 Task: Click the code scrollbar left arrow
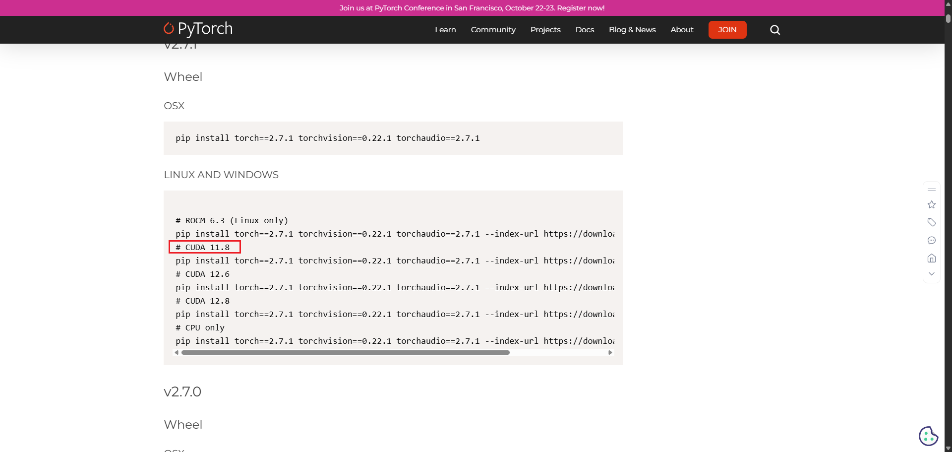coord(177,352)
